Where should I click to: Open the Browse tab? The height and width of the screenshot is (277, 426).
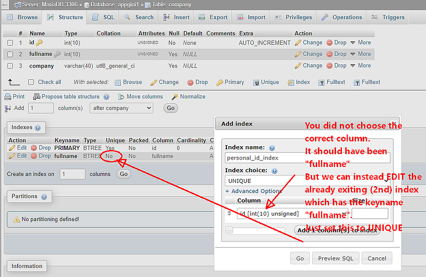point(22,18)
